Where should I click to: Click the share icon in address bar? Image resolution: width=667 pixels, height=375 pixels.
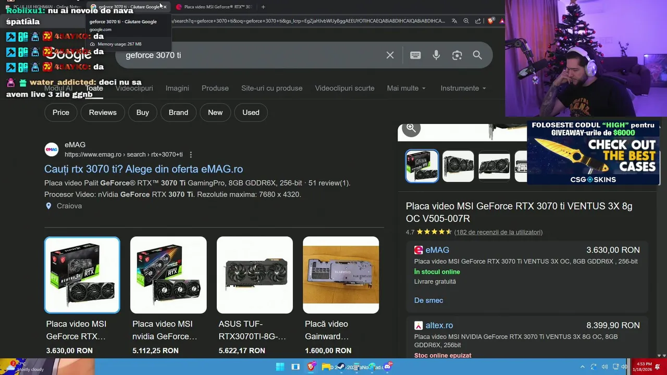[478, 21]
